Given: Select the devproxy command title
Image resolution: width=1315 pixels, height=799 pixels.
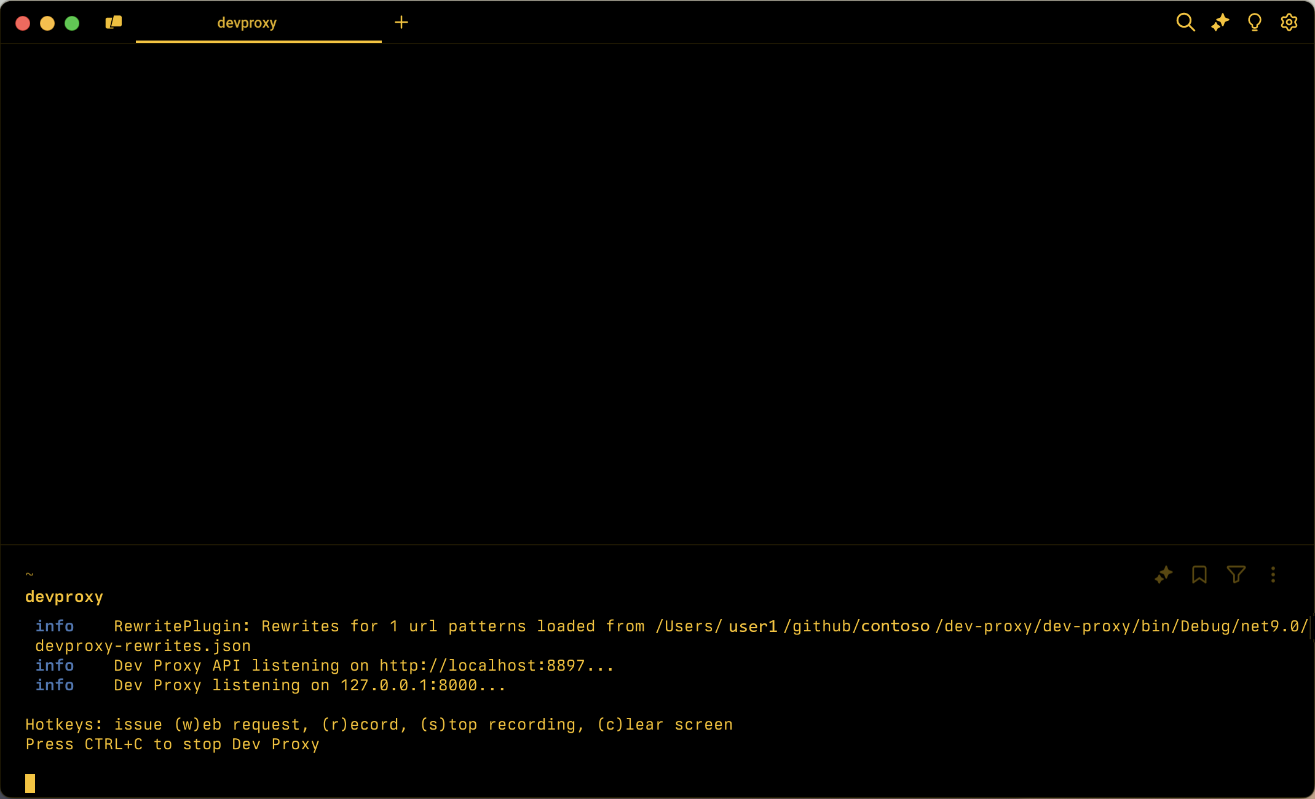Looking at the screenshot, I should click(64, 596).
